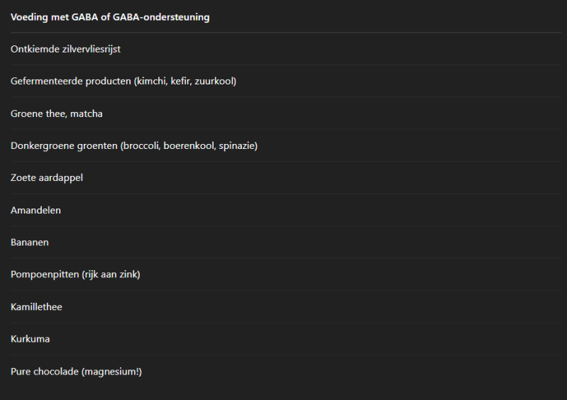Select the 'Groene thee, matcha' row
The image size is (567, 400).
coord(57,113)
